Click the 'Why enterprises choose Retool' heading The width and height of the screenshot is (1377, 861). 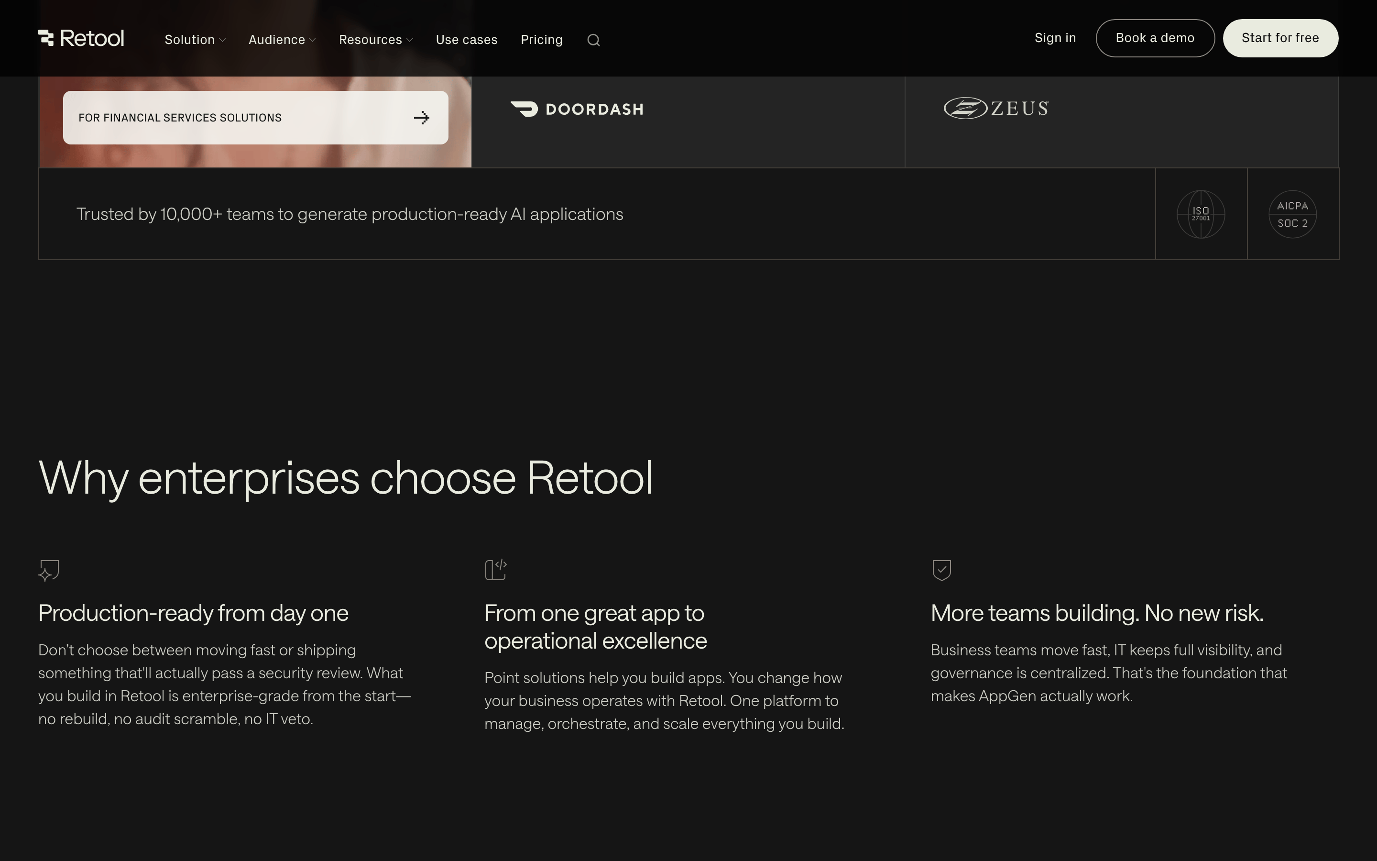345,478
